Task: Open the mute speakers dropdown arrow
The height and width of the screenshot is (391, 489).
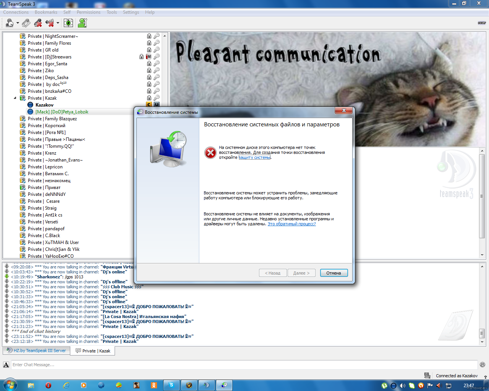Action: point(58,23)
